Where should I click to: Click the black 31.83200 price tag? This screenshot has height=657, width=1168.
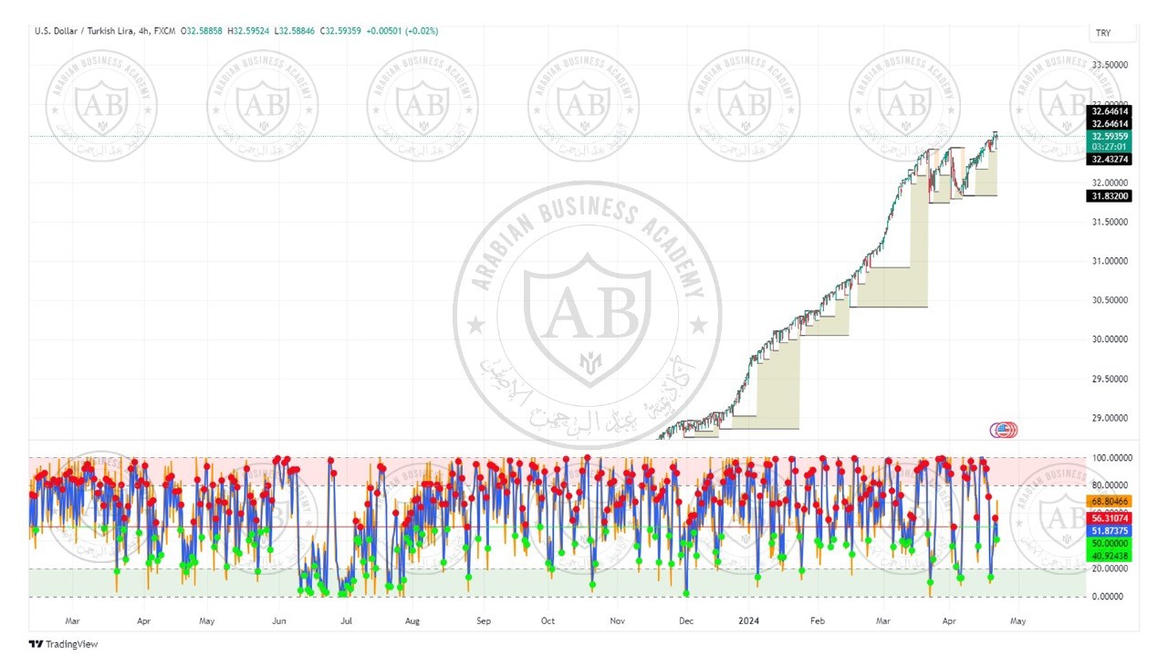(x=1110, y=195)
